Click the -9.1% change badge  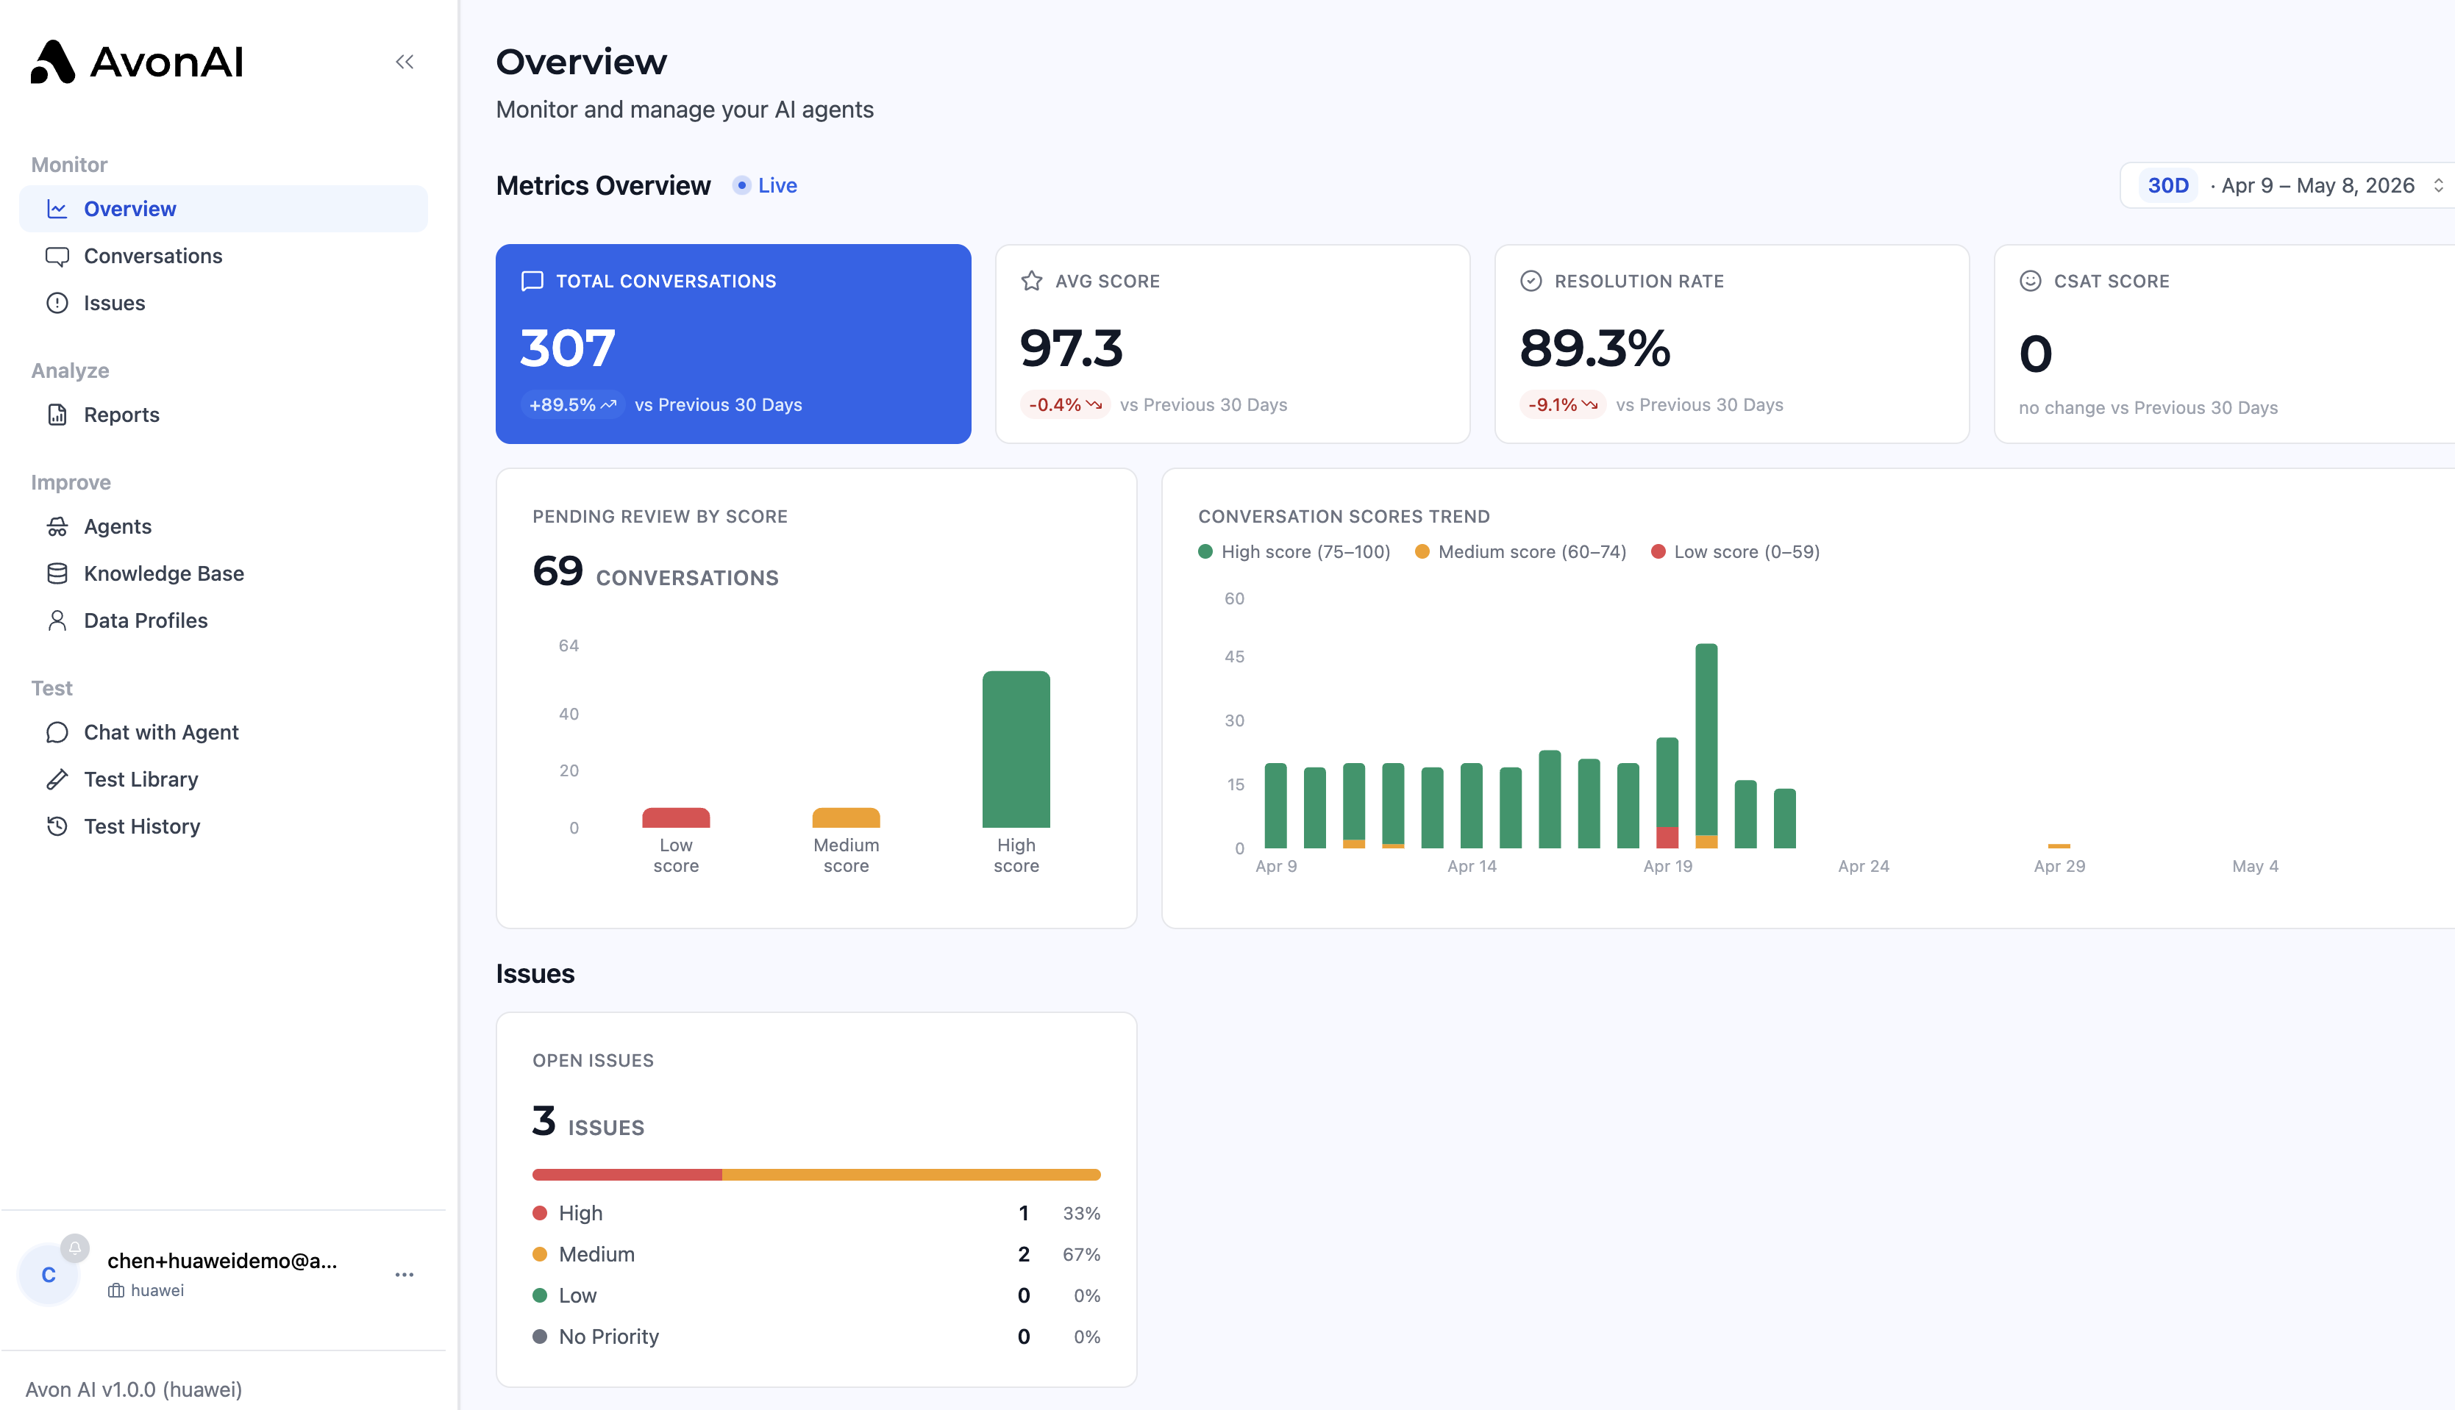click(1563, 405)
